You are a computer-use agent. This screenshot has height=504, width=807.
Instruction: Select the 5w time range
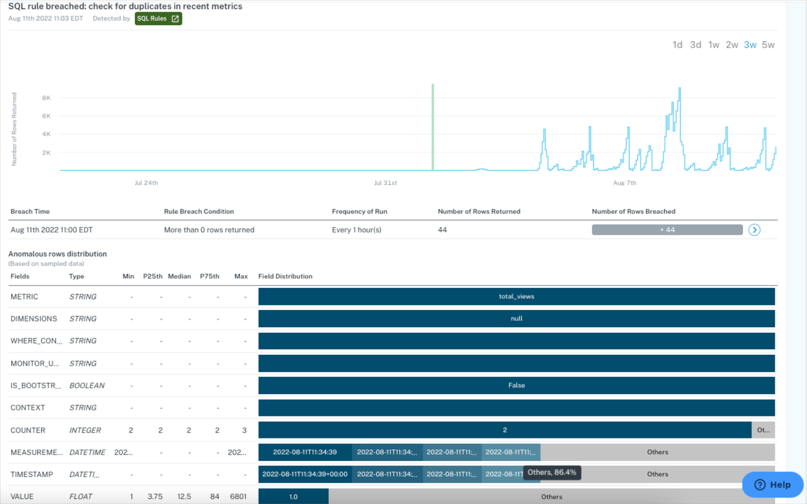[x=769, y=44]
